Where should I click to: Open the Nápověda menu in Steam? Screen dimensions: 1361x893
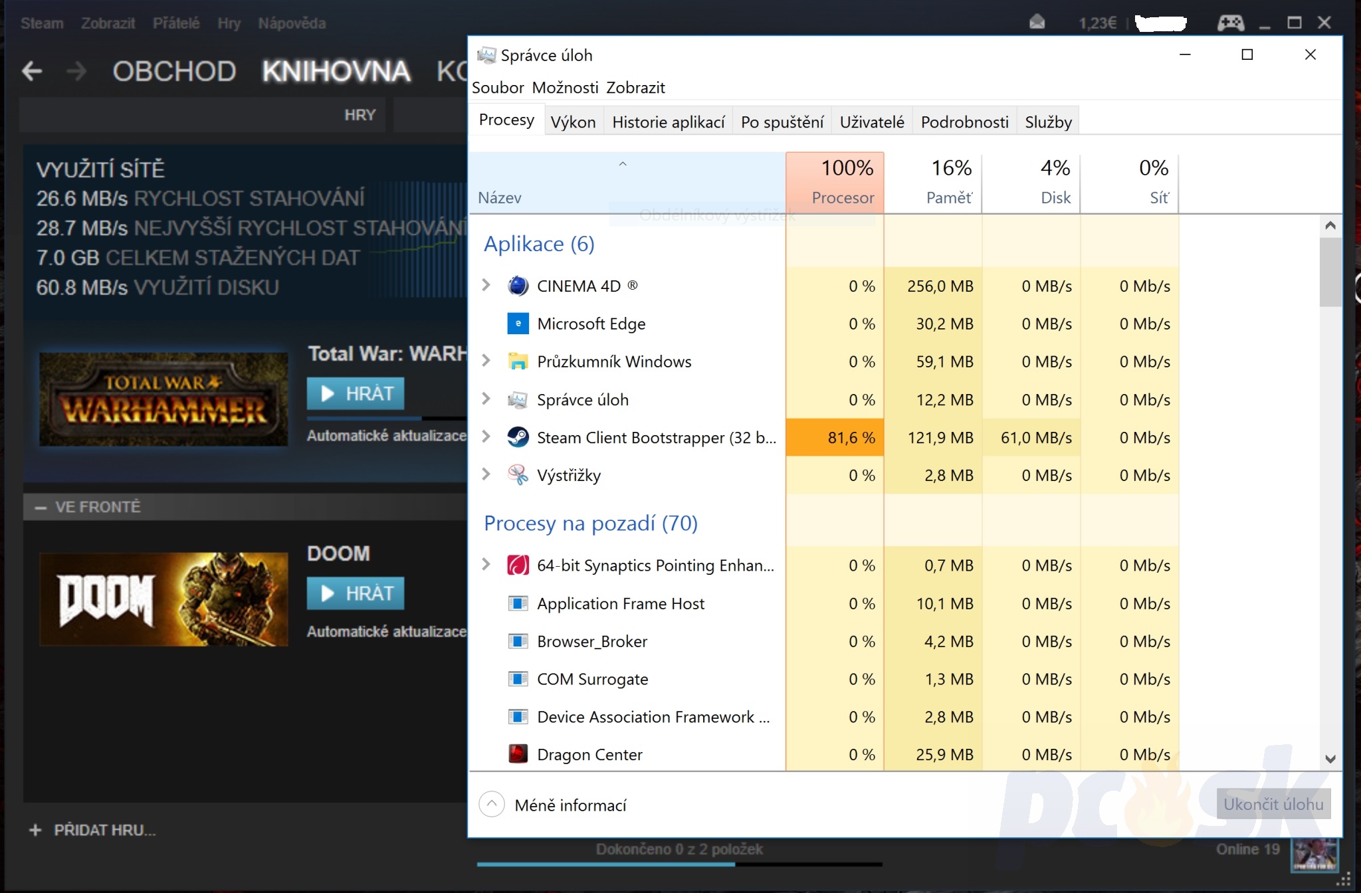[292, 23]
